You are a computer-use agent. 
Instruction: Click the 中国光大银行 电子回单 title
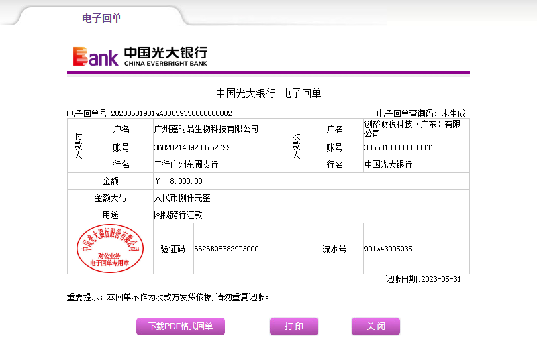268,93
